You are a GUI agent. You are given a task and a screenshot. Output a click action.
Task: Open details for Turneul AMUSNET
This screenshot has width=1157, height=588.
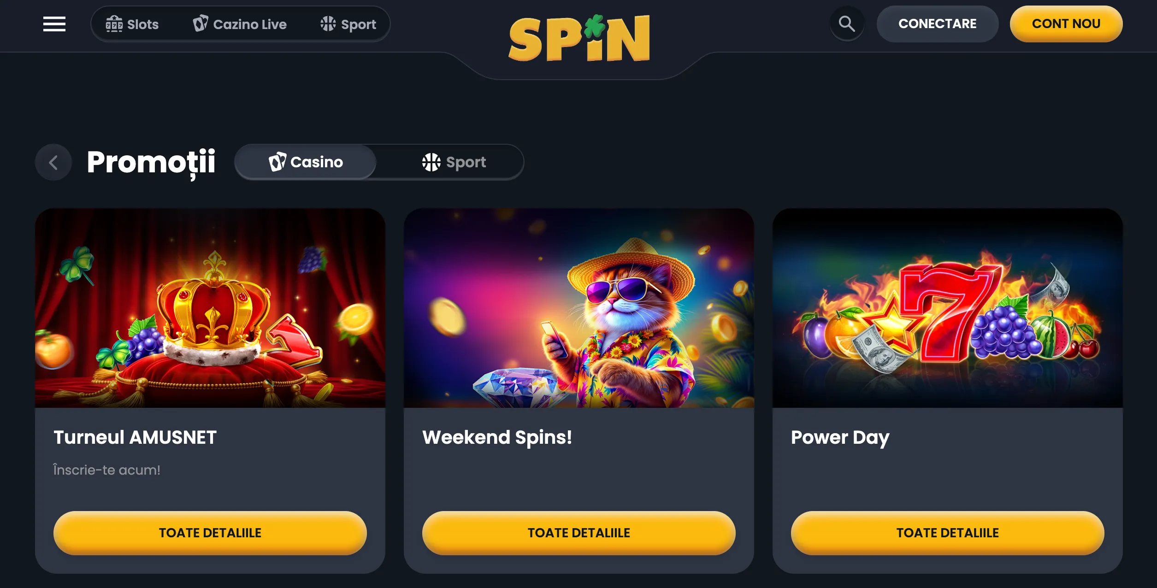point(211,533)
